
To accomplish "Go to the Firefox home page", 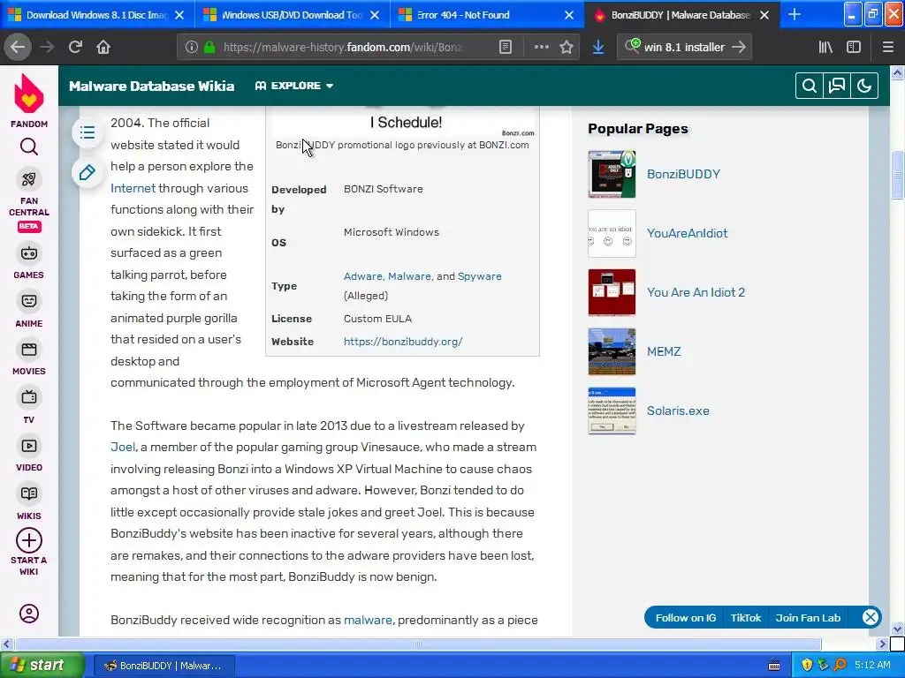I will point(103,47).
